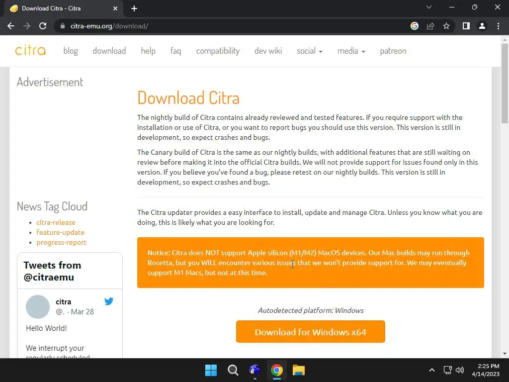Open volume tray icon

[460, 370]
